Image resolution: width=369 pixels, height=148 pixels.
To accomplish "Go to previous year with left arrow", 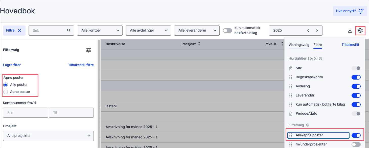I will (x=308, y=31).
